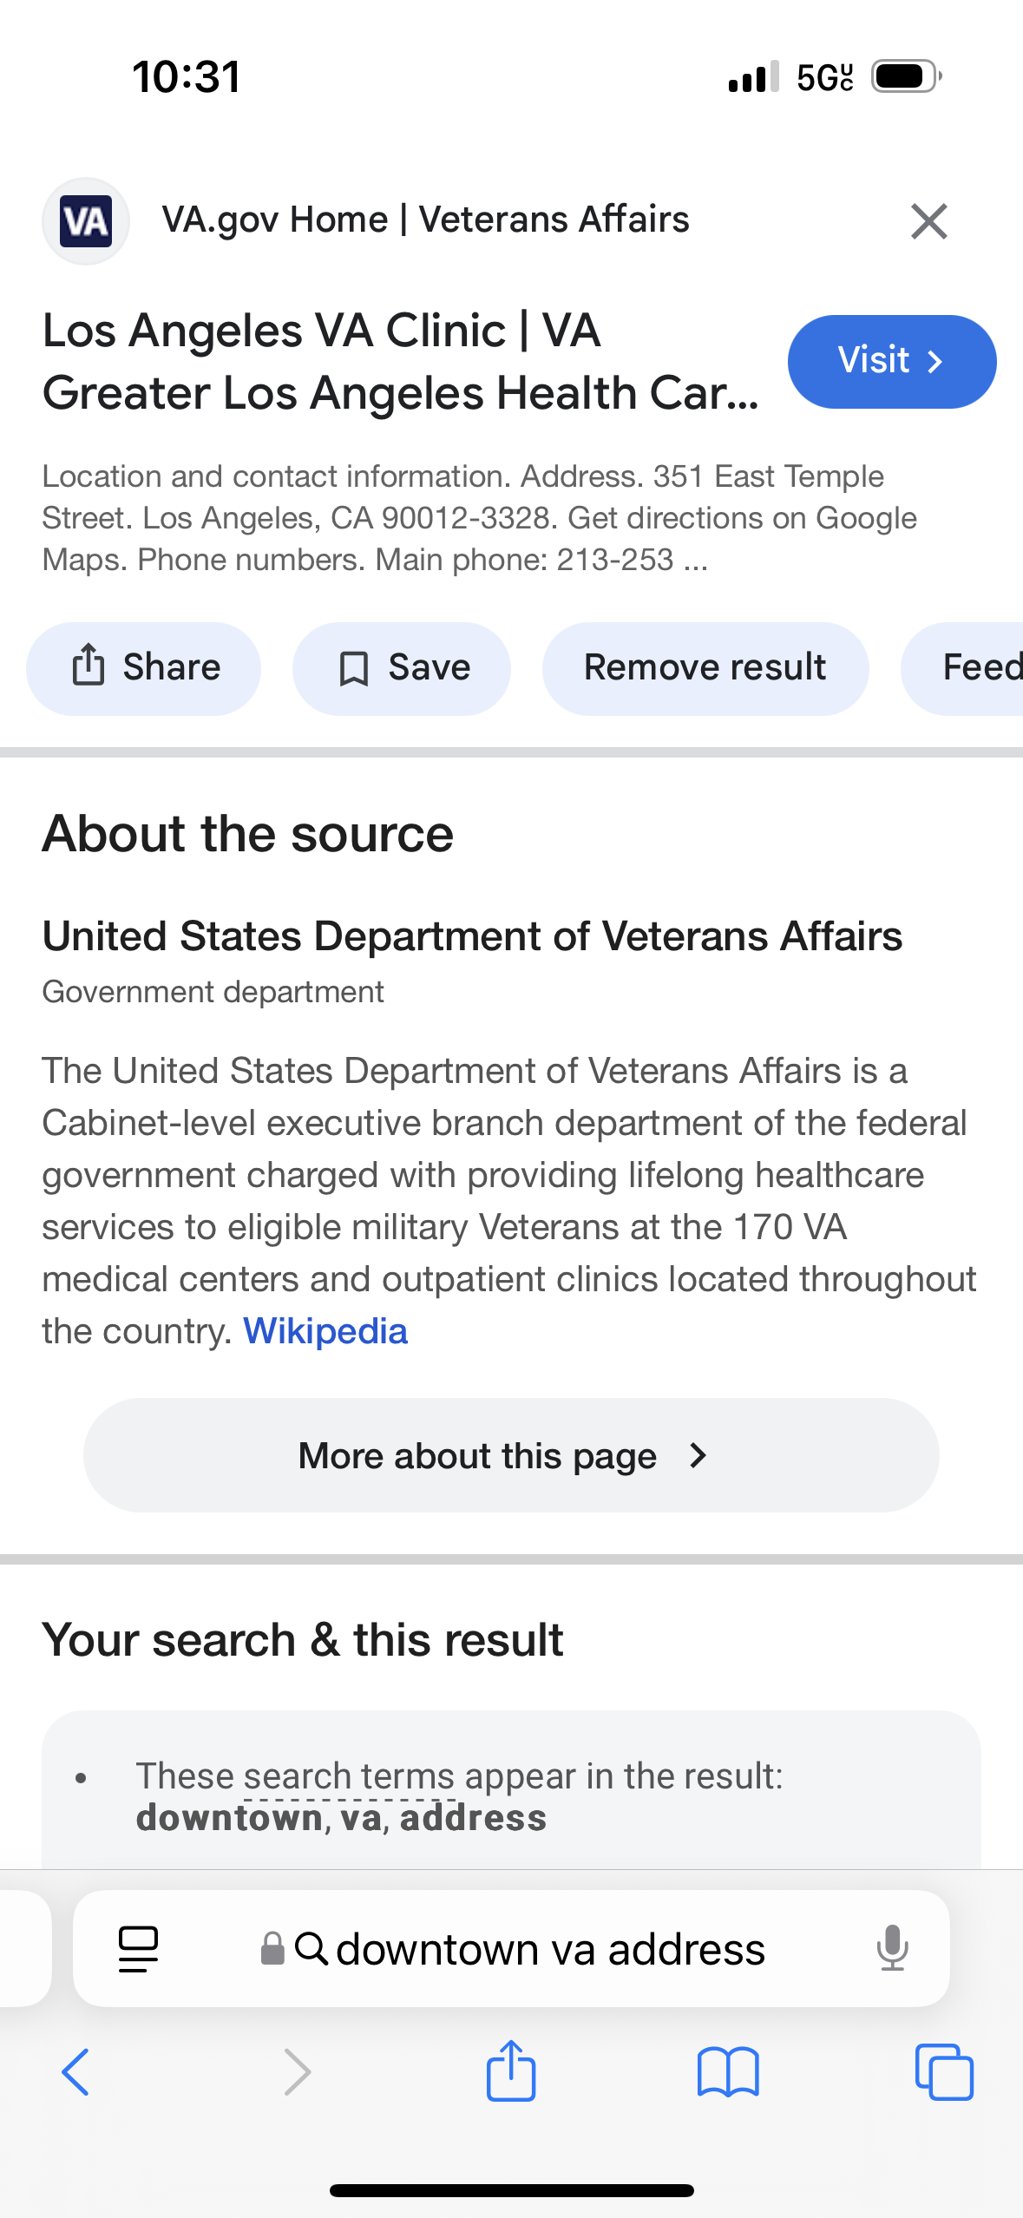Save this result to collections
The height and width of the screenshot is (2218, 1023).
click(402, 668)
